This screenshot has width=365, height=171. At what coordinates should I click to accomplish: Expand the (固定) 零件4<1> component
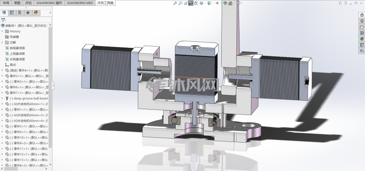pos(2,70)
